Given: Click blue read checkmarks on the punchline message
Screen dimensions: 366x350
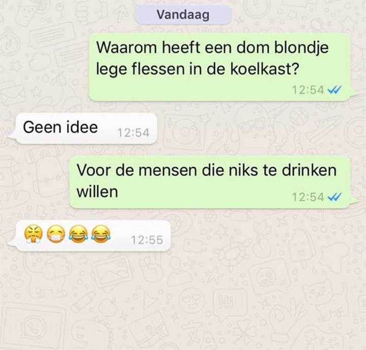Looking at the screenshot, I should click(x=334, y=197).
